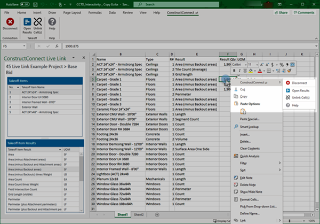Screen dimensions: 320x224
Task: Click the Paste clipboard icon under Paste Options
Action: [x=243, y=112]
